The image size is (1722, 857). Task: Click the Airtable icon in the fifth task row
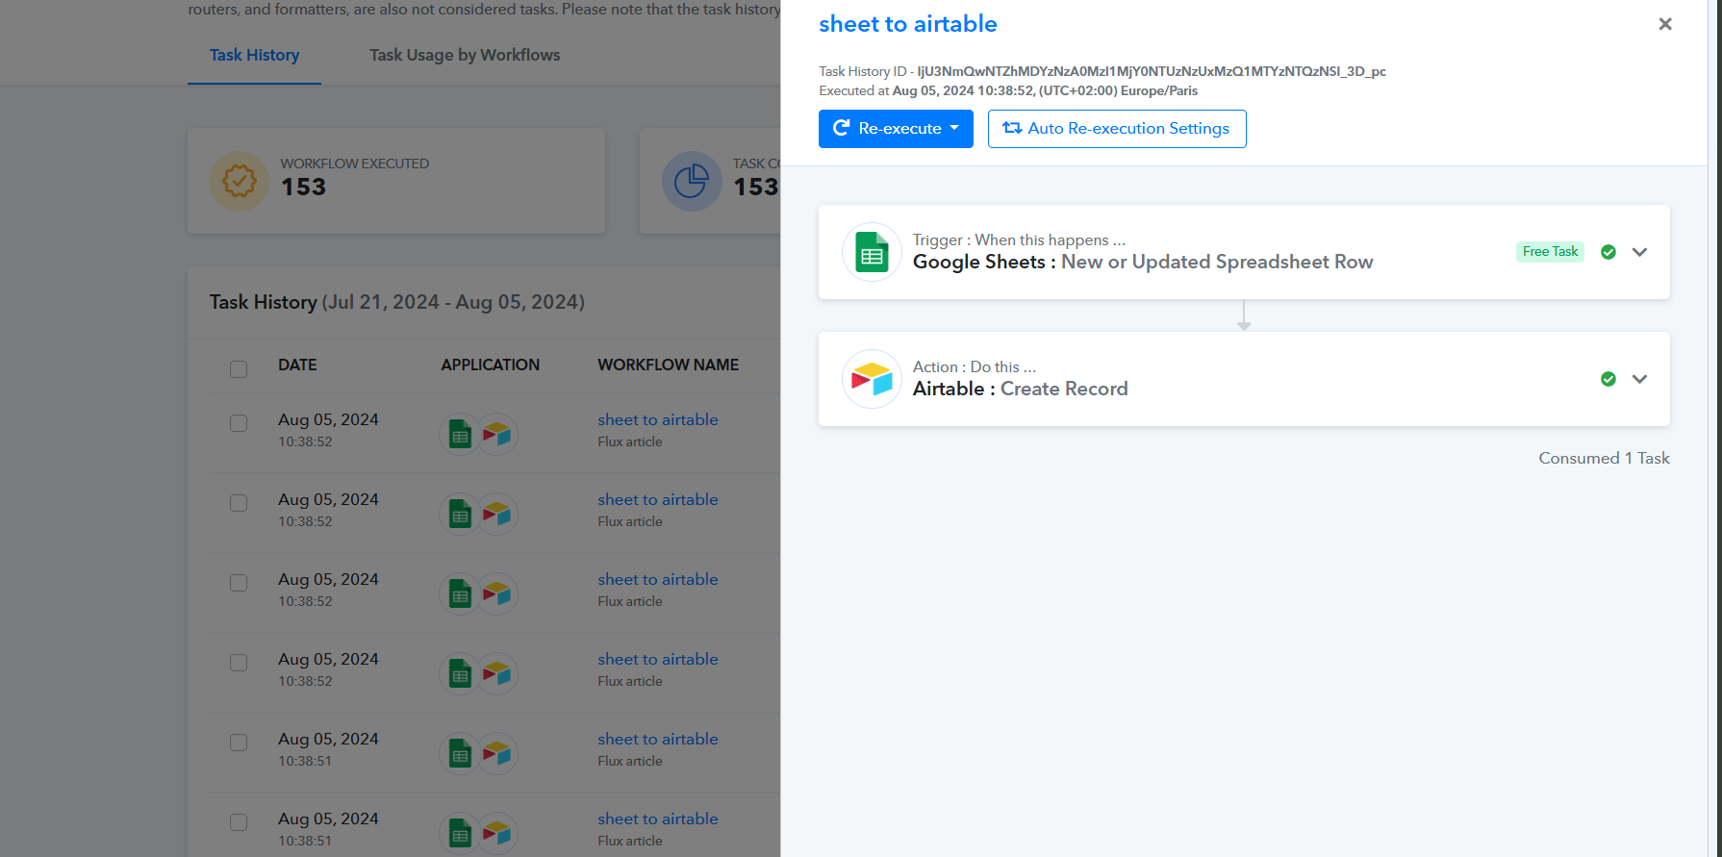497,754
